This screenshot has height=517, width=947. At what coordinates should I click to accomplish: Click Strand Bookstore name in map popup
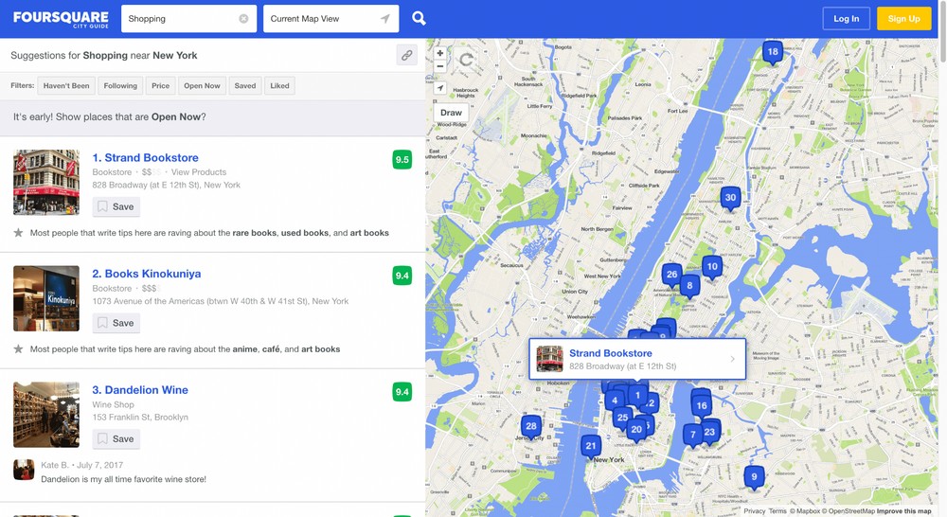click(611, 353)
